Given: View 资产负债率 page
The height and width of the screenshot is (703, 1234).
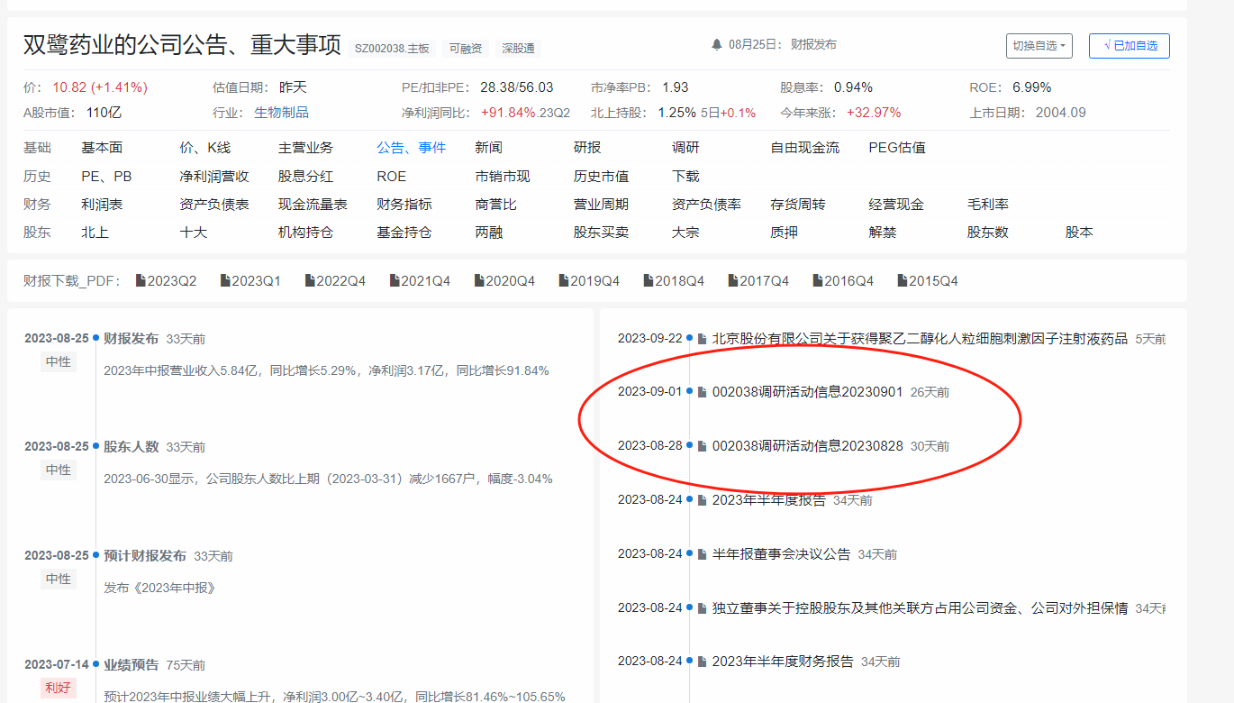Looking at the screenshot, I should point(706,205).
